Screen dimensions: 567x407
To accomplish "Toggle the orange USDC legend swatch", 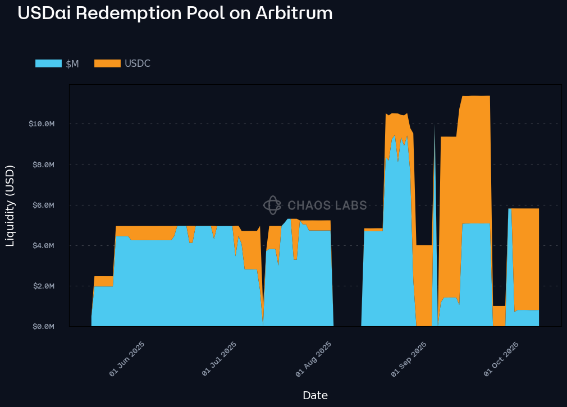I will (x=107, y=63).
